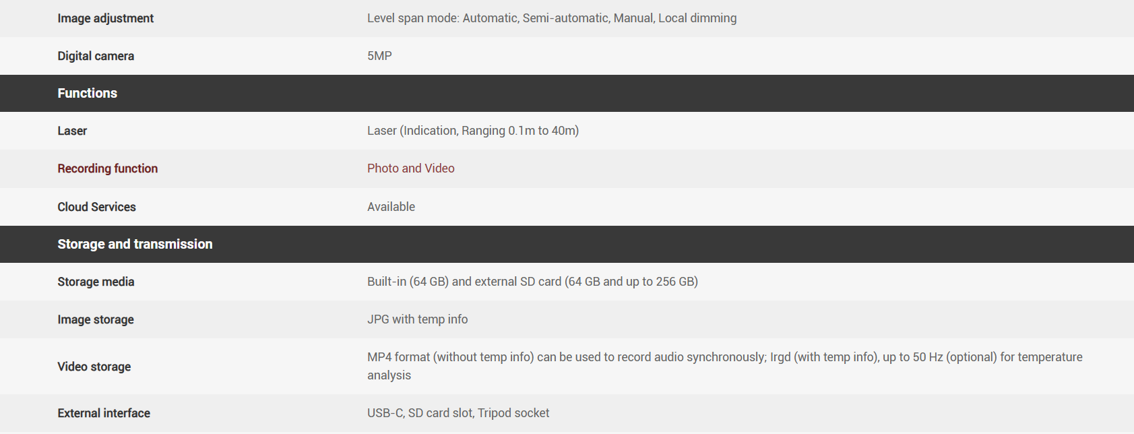Select the Laser row label

coord(72,131)
